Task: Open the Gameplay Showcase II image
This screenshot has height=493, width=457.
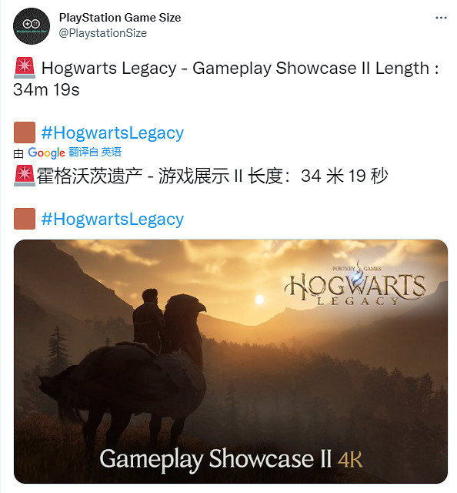Action: (x=231, y=361)
